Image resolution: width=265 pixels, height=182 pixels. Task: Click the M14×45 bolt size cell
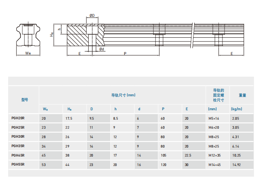pos(214,165)
